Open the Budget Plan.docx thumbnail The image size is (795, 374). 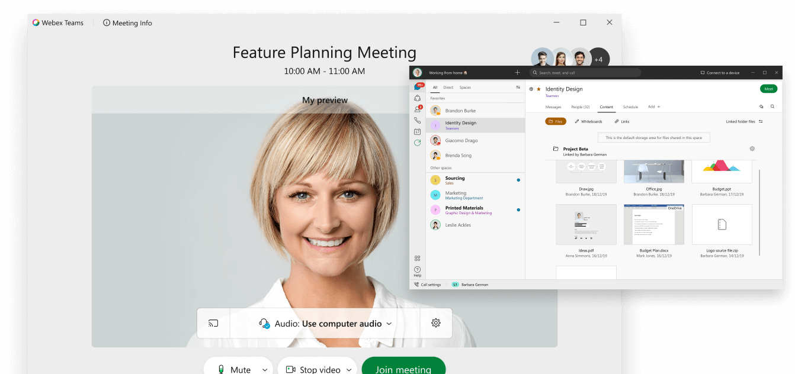coord(654,225)
